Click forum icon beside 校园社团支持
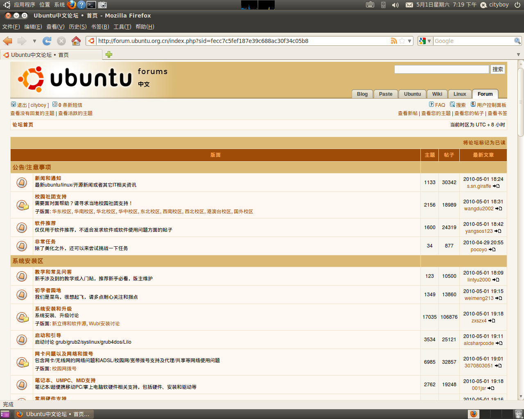The image size is (524, 419). pos(22,205)
